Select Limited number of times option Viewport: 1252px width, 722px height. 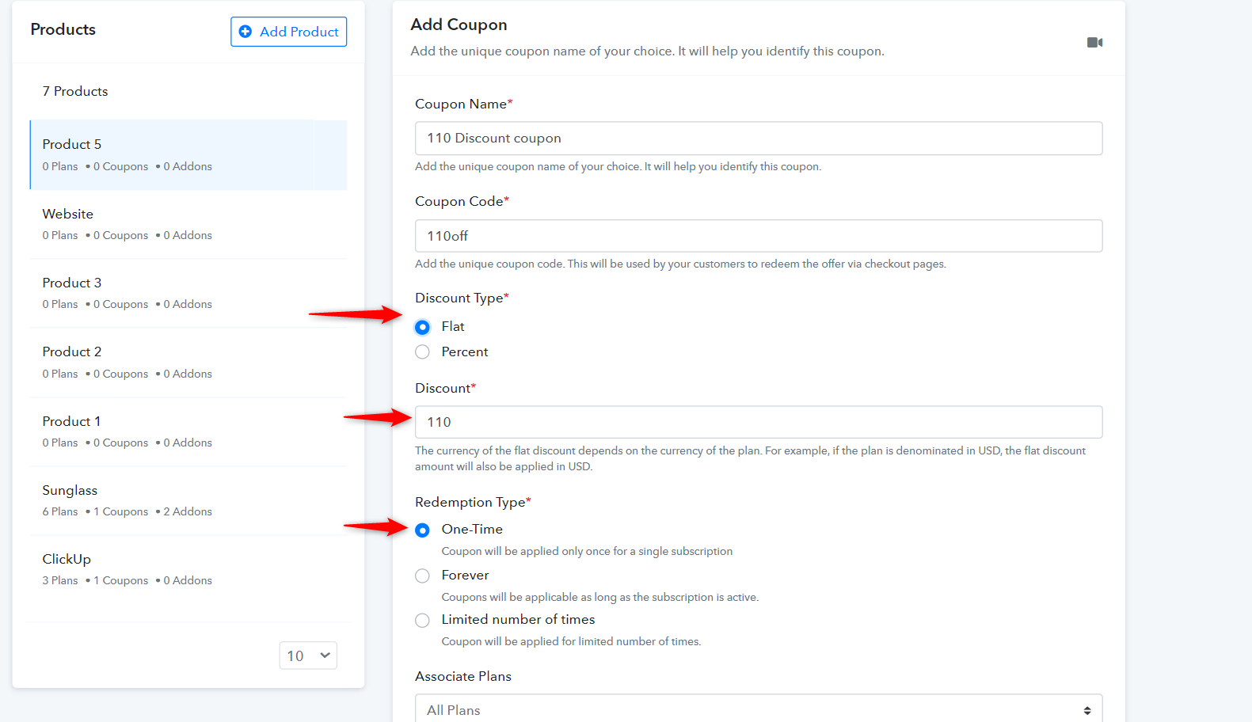click(423, 620)
